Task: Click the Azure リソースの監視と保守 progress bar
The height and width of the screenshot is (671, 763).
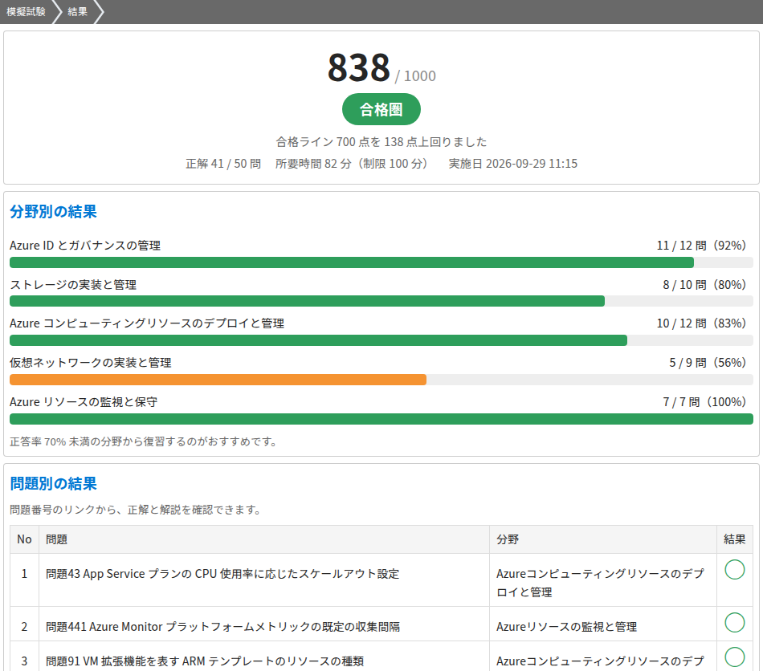Action: (x=381, y=419)
